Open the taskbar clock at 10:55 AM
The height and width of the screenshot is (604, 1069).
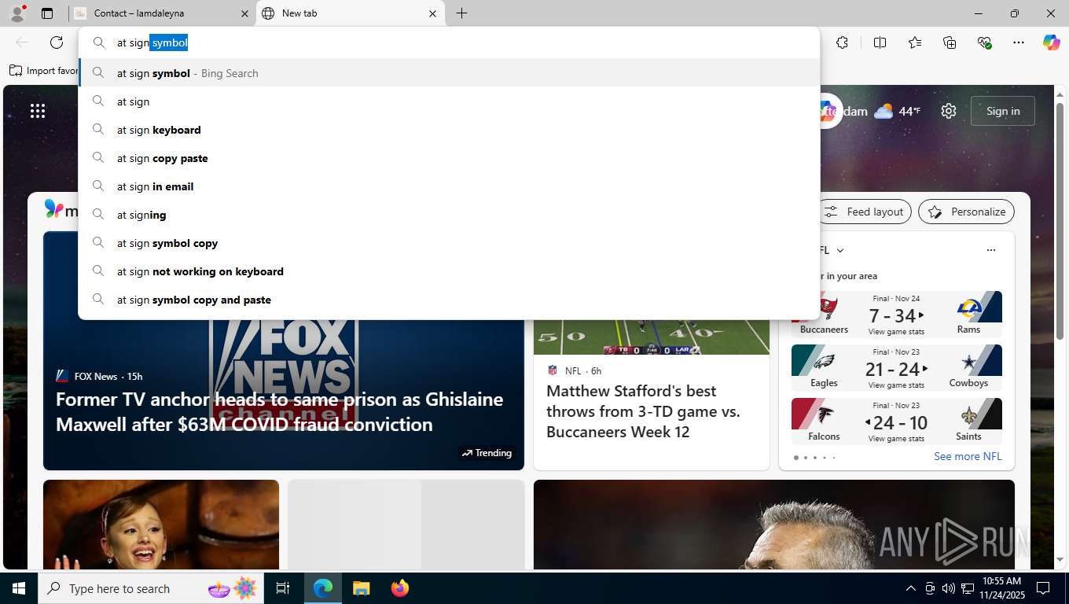coord(1001,588)
